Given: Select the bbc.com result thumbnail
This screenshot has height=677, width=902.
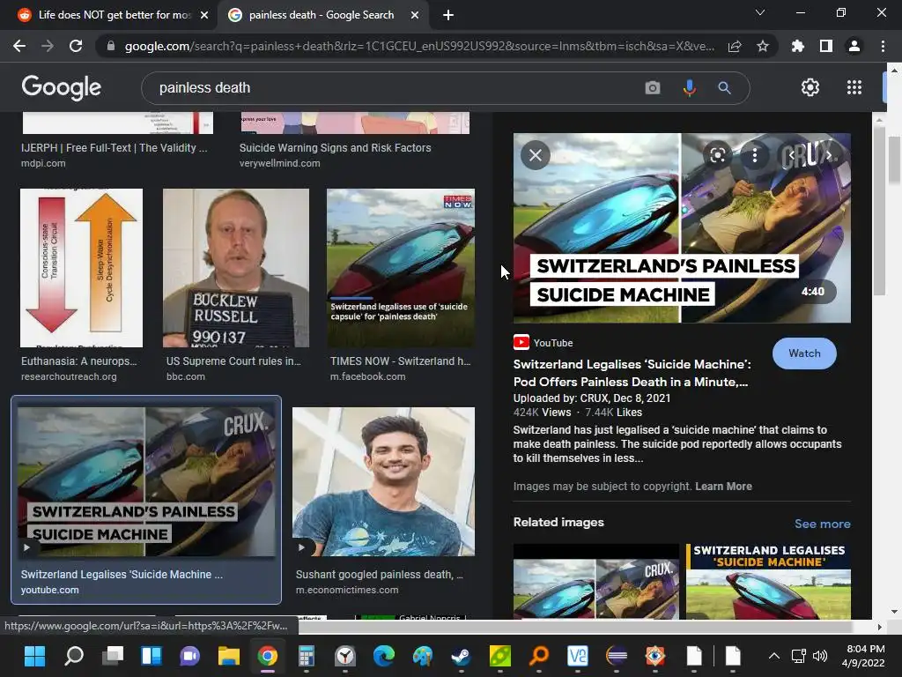Looking at the screenshot, I should 236,268.
